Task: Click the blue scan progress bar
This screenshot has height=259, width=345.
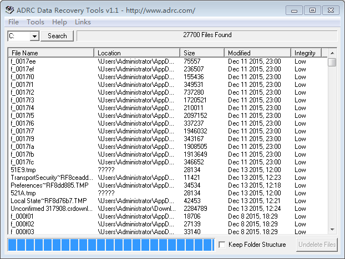Action: click(111, 245)
